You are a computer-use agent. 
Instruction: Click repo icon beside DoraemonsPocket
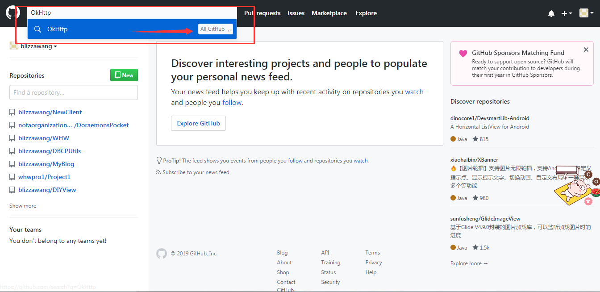[12, 125]
